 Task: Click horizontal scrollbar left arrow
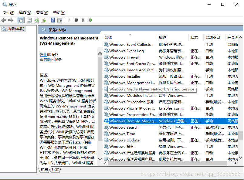105,163
